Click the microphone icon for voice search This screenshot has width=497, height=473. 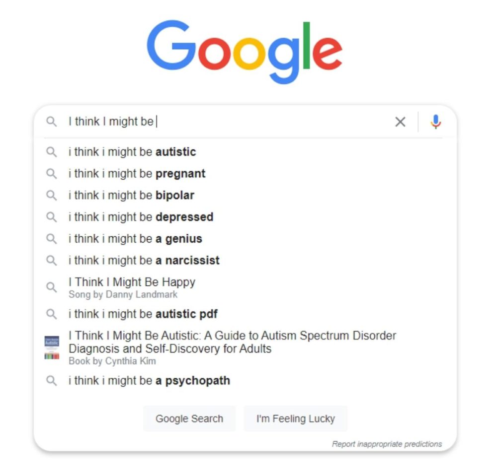tap(436, 121)
